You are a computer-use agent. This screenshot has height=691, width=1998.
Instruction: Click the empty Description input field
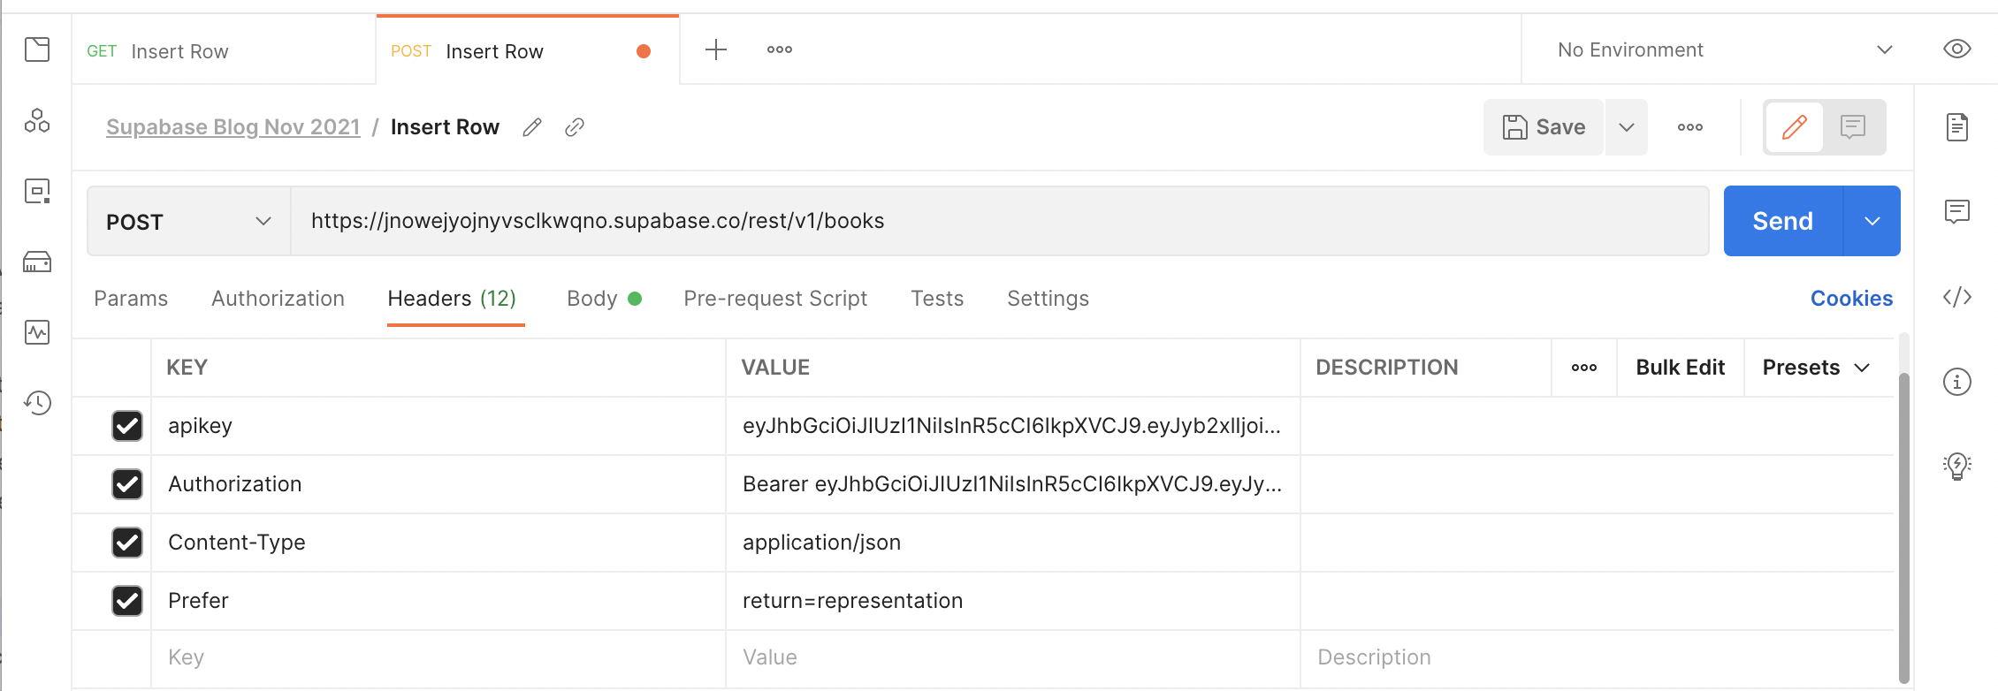click(1597, 657)
